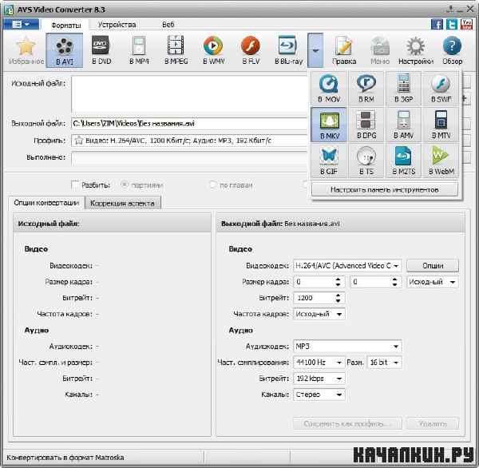Expand the Частота кадров dropdown
This screenshot has width=479, height=468.
click(x=339, y=314)
